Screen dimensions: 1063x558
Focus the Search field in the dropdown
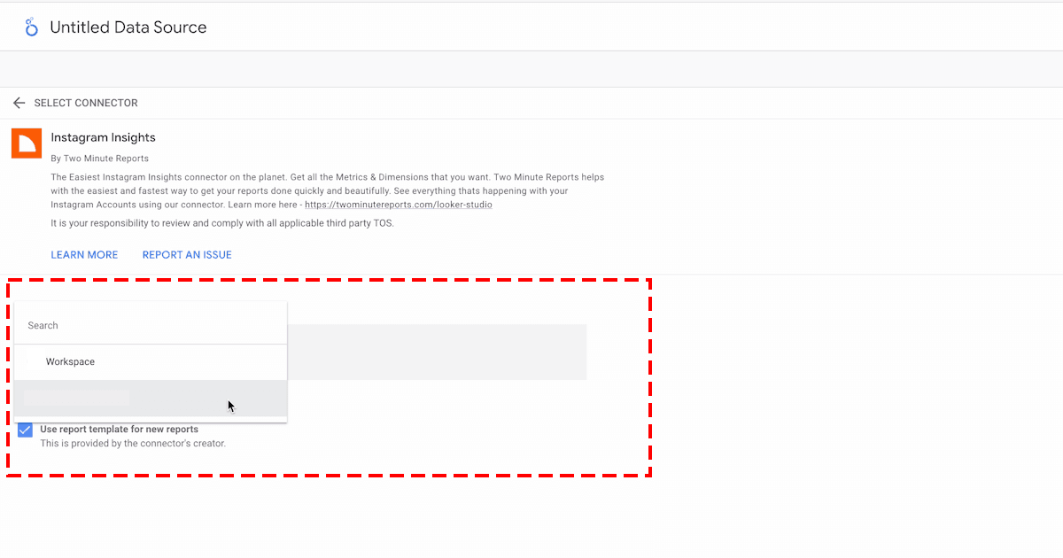click(x=151, y=325)
